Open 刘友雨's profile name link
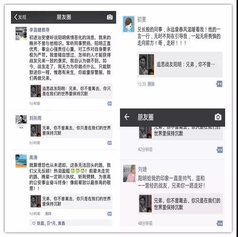238x237 pixels. coord(35,118)
